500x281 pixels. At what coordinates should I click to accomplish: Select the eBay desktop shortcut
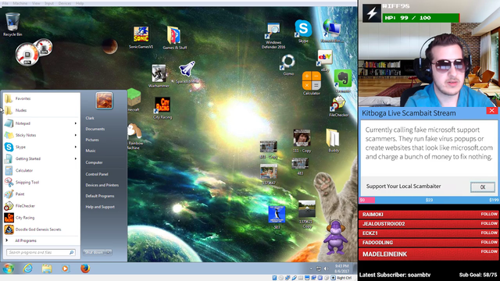[x=325, y=61]
